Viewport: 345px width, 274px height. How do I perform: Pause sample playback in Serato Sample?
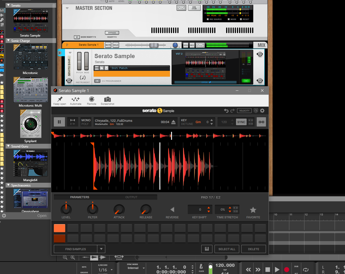(59, 122)
